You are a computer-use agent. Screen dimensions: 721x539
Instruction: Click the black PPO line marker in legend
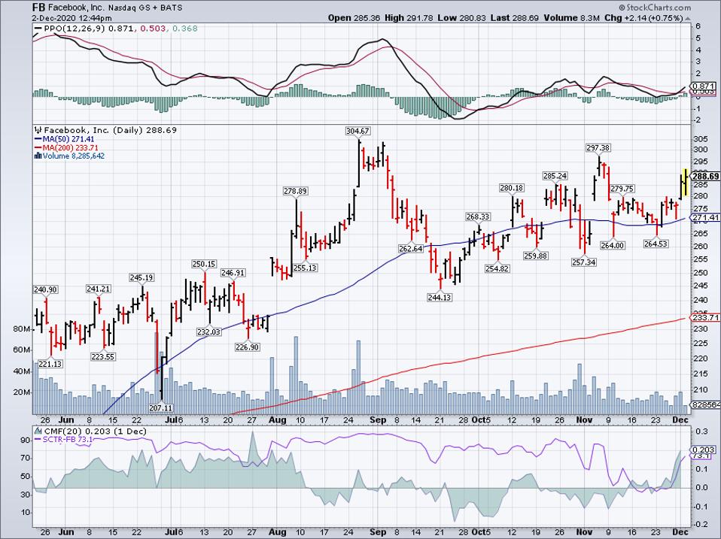tap(38, 29)
